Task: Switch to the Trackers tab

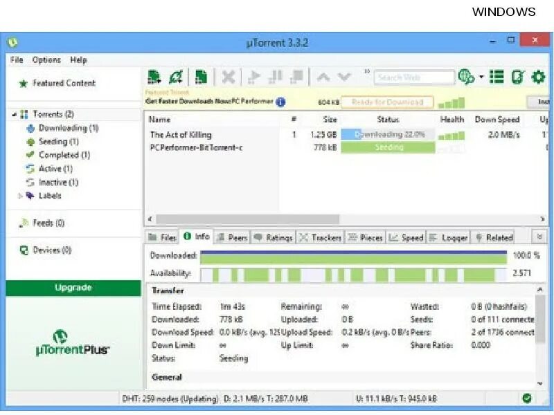Action: tap(321, 237)
